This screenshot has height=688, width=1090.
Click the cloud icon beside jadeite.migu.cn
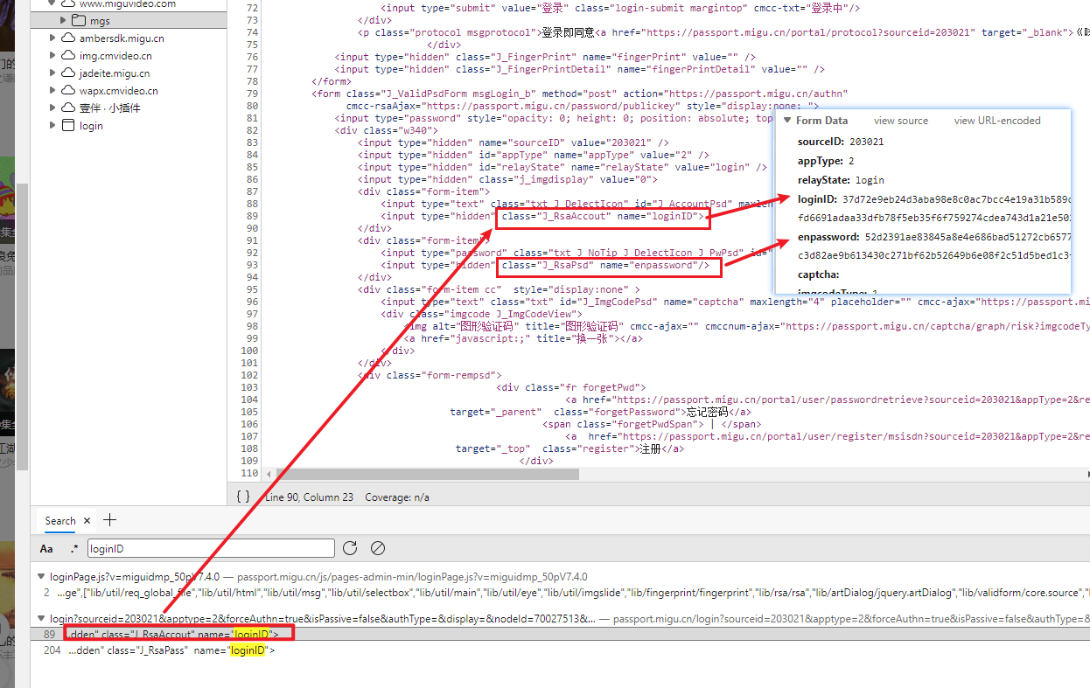68,73
